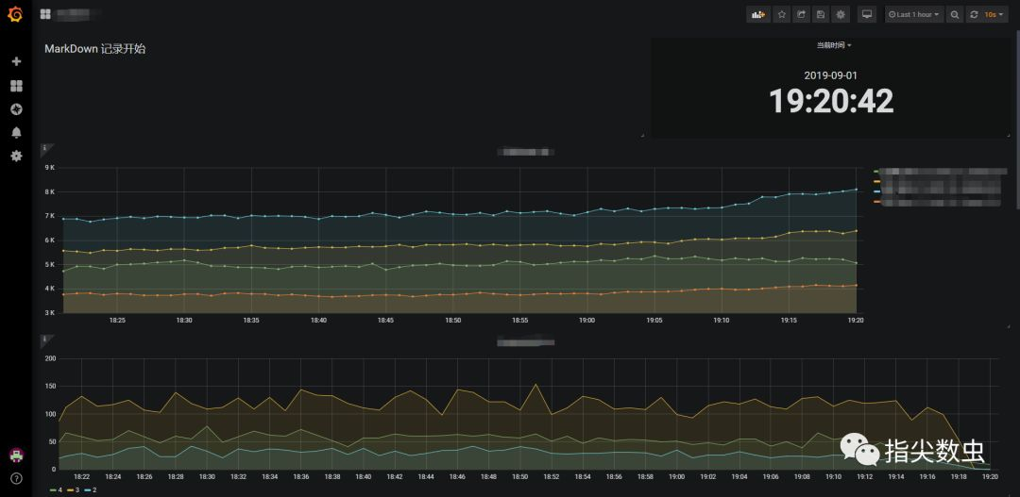This screenshot has height=497, width=1020.
Task: Expand the 10s refresh interval dropdown
Action: coord(994,14)
